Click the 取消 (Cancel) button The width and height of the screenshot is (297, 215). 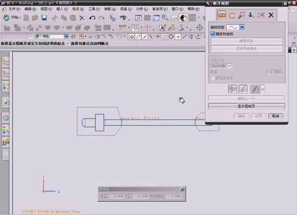[276, 116]
